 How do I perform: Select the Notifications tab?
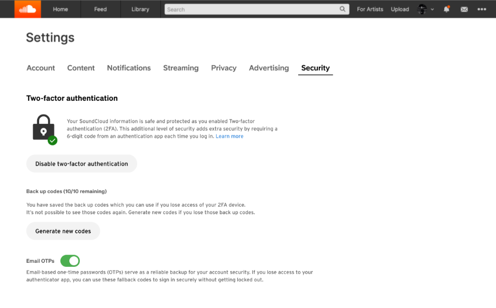(129, 68)
